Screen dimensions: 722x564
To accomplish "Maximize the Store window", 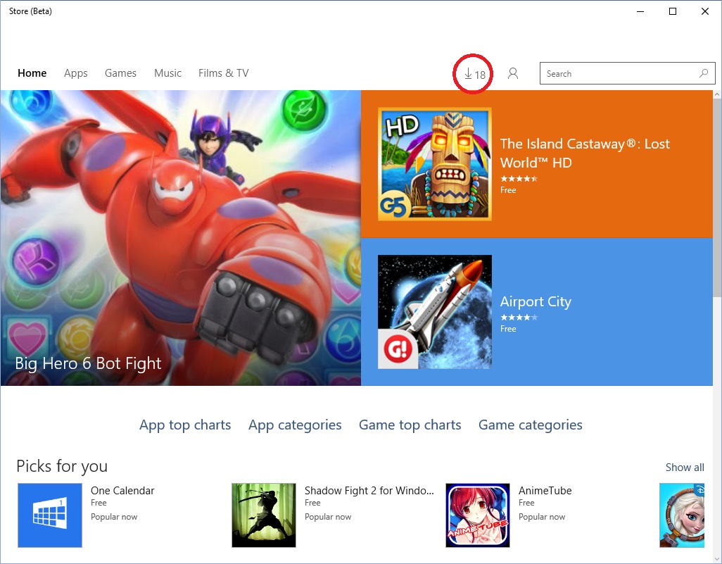I will click(x=673, y=11).
